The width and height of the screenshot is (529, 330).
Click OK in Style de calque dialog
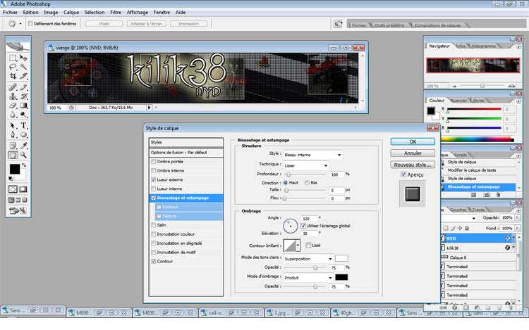click(413, 141)
